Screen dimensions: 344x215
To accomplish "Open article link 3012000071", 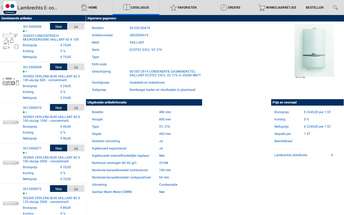I will tap(32, 148).
